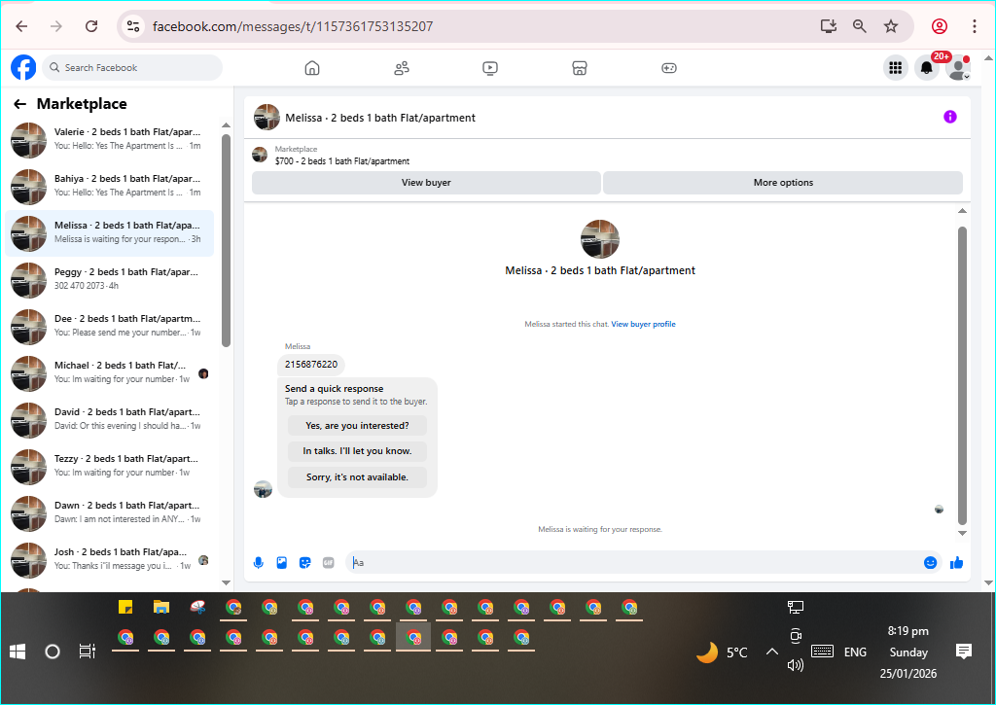Open View buyer profile link
Screen dimensions: 996x705
pyautogui.click(x=643, y=324)
